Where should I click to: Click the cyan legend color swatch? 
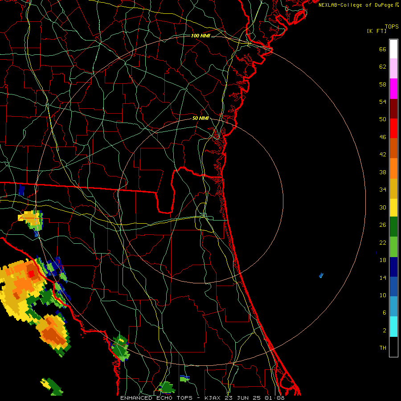393,327
